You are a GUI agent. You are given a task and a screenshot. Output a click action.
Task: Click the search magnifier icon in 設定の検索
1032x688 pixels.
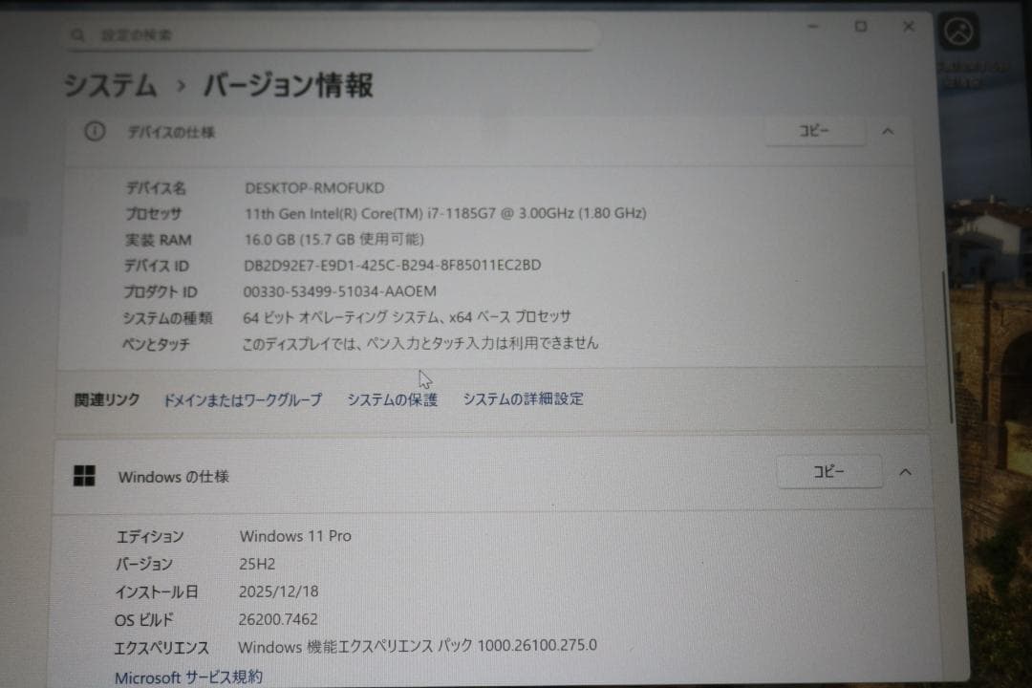pos(78,34)
